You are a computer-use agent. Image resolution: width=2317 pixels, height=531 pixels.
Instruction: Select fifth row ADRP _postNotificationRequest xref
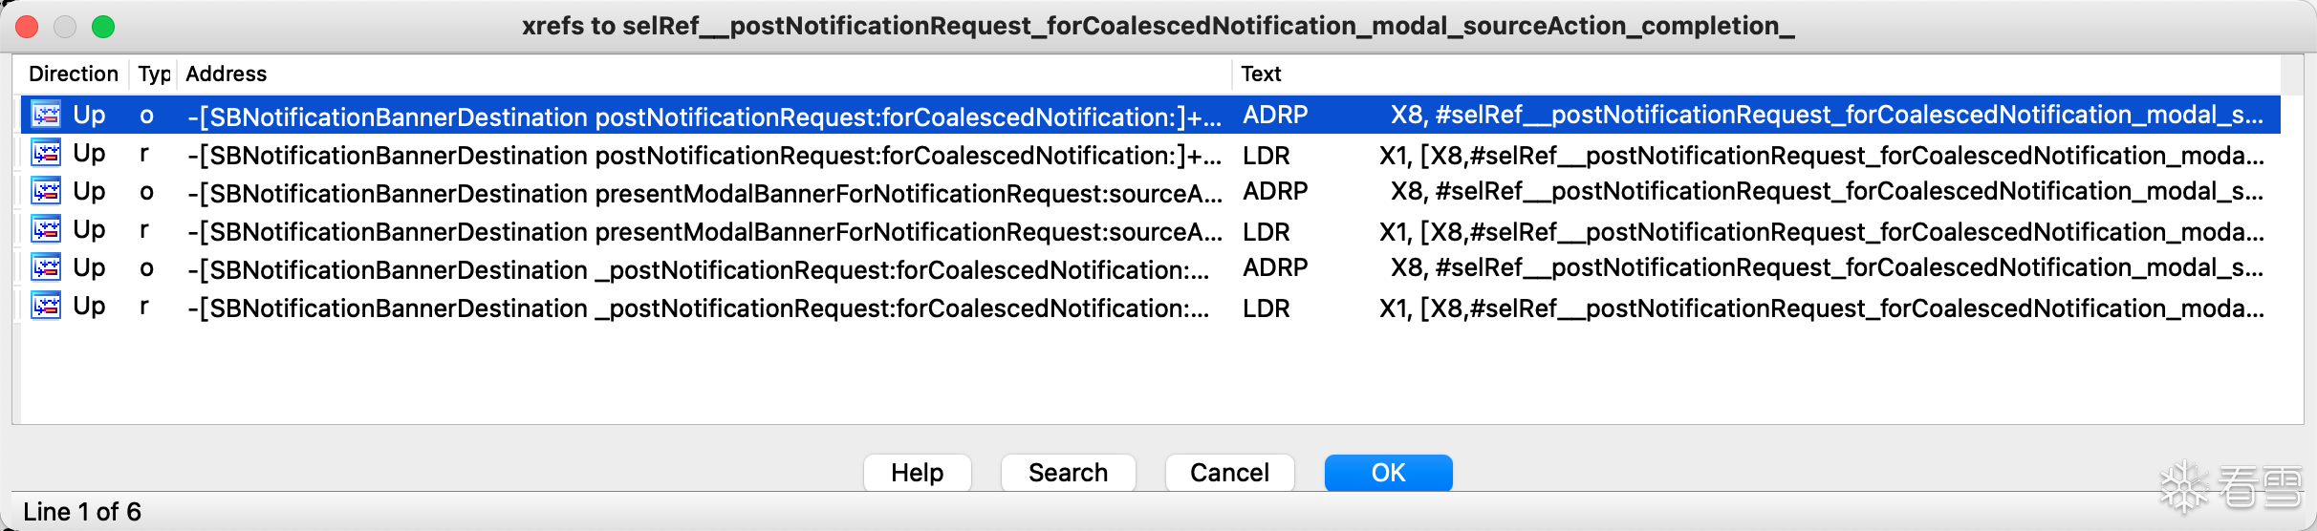tap(704, 269)
